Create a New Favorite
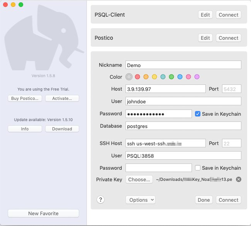This screenshot has height=226, width=251. pos(43,213)
